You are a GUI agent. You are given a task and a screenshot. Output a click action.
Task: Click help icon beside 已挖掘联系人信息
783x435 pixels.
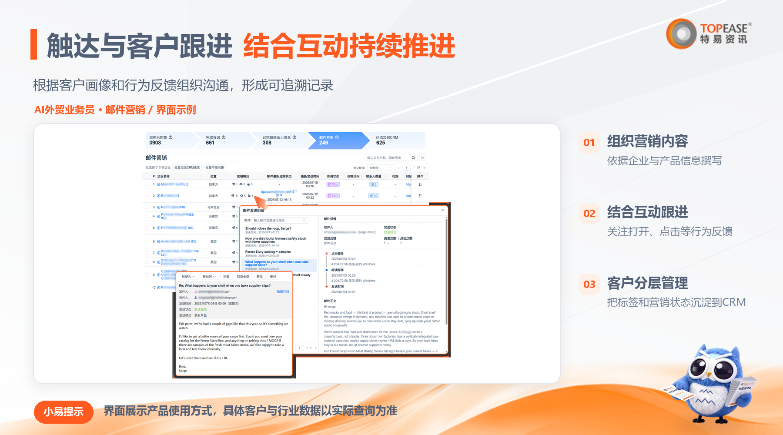tap(294, 137)
